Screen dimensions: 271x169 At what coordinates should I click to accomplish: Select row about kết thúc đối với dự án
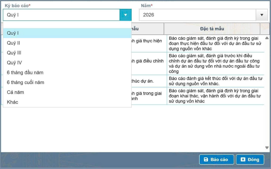(215, 81)
